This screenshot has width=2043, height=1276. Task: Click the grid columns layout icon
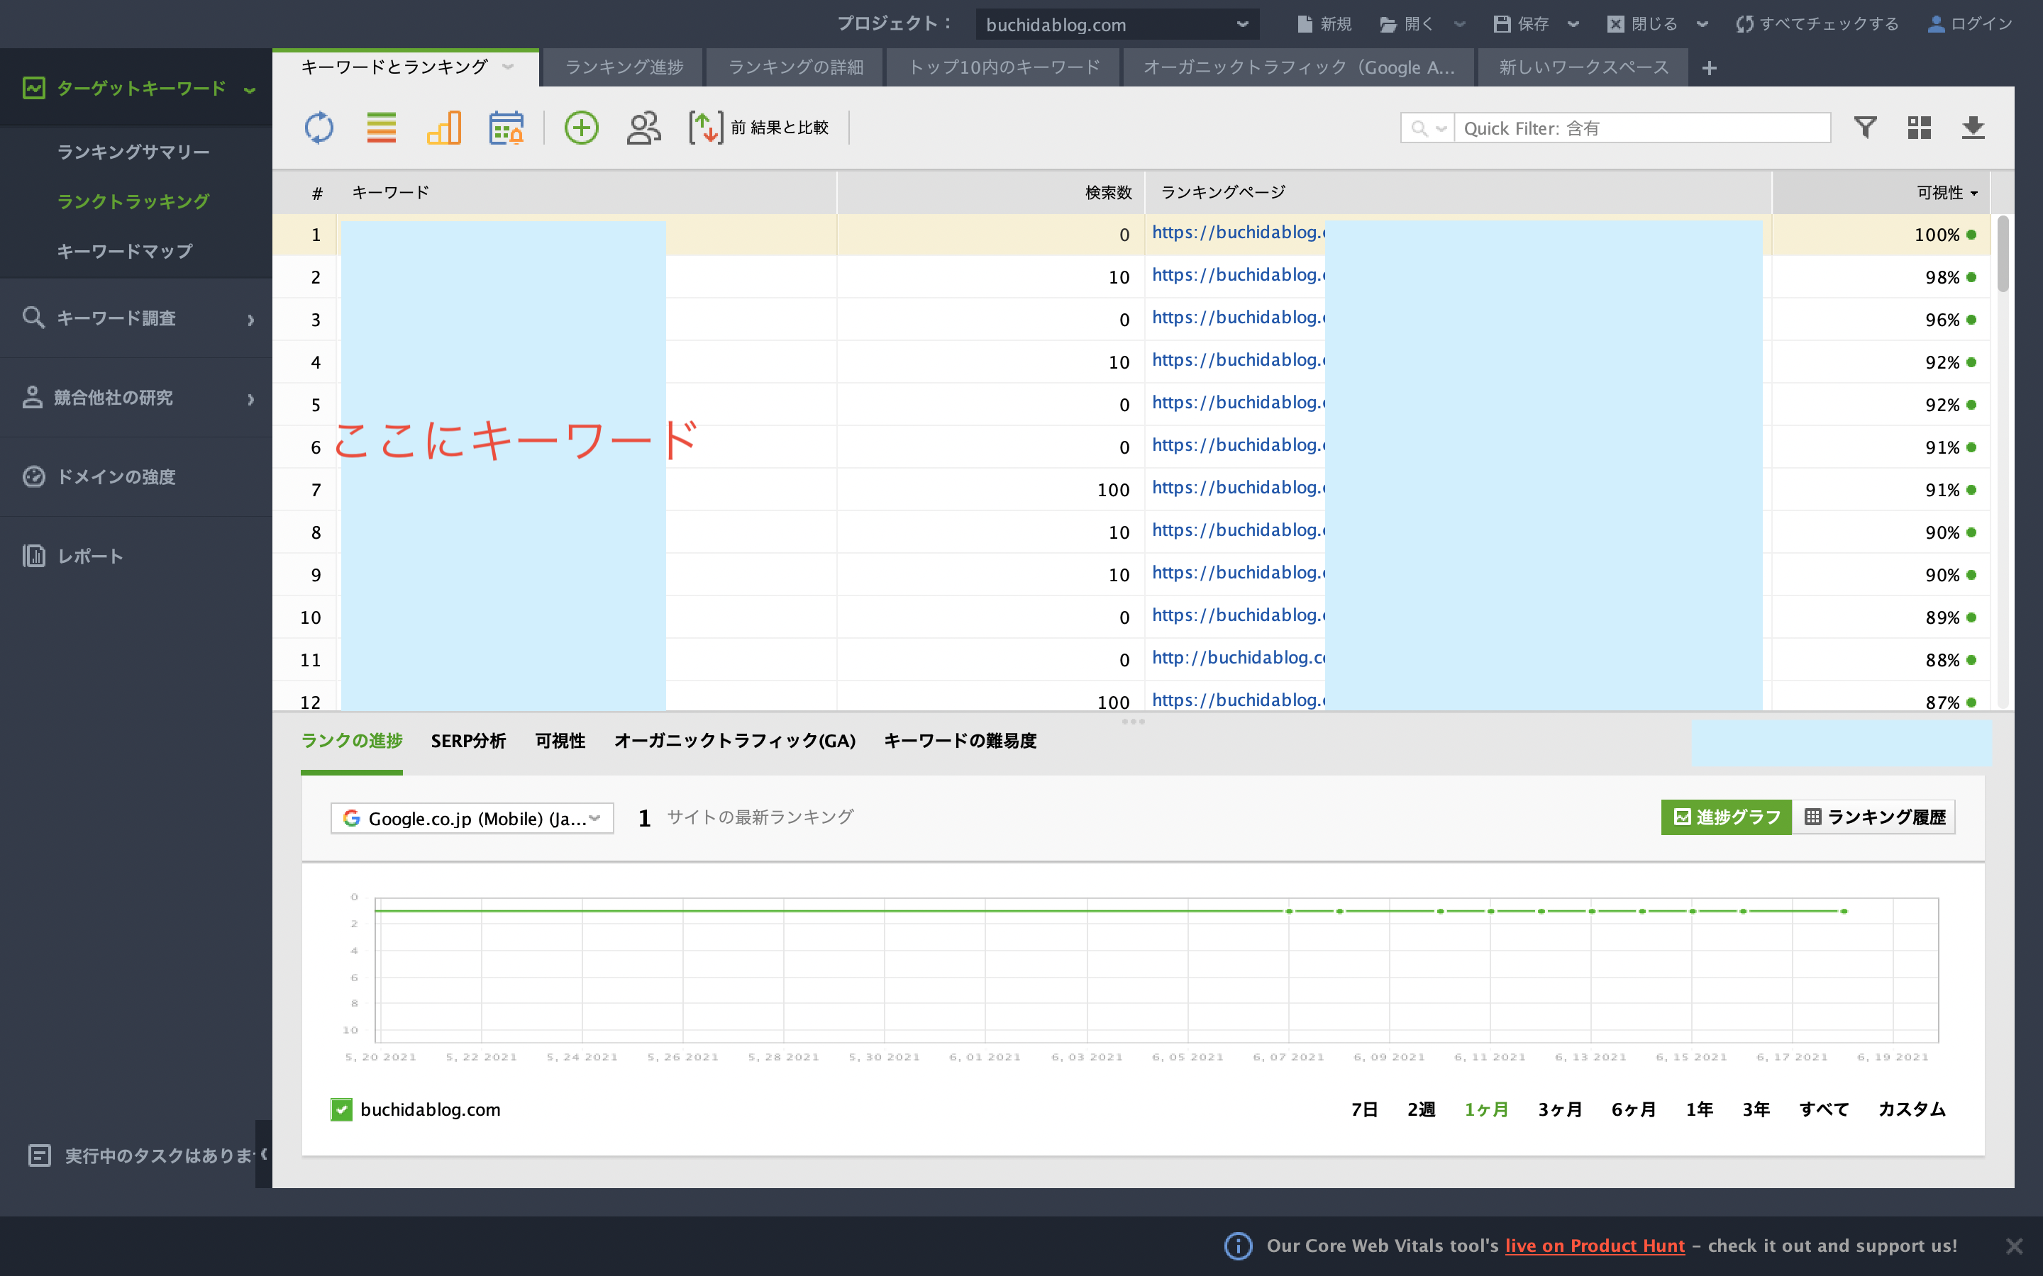pyautogui.click(x=1919, y=128)
